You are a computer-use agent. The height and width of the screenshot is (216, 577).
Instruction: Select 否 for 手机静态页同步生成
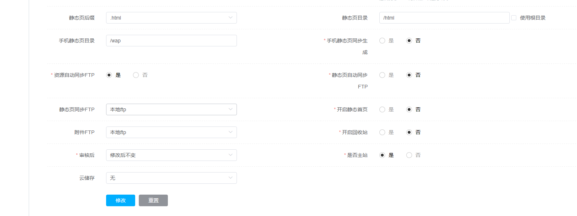pos(409,41)
